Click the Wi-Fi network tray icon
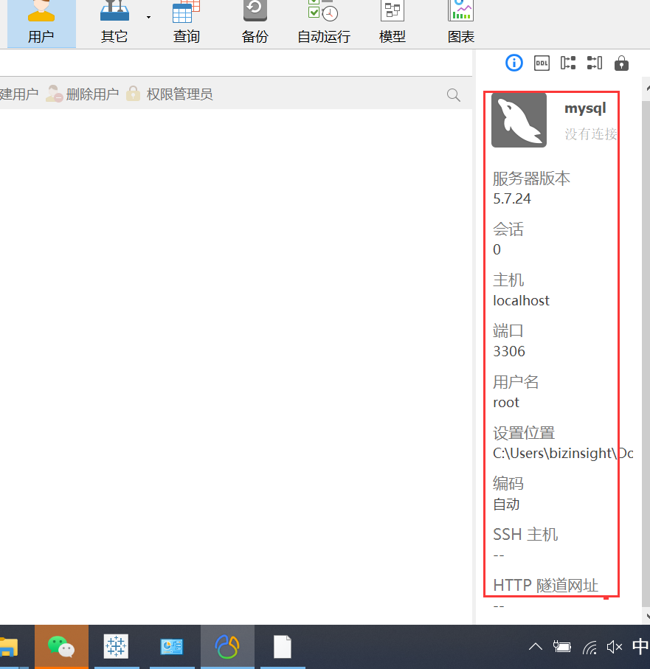650x669 pixels. click(x=590, y=647)
